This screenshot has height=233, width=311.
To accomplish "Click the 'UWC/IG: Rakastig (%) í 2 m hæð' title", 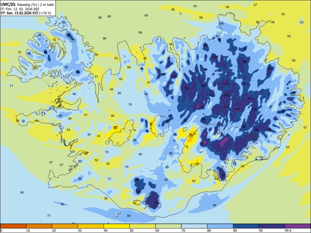I will pos(27,4).
